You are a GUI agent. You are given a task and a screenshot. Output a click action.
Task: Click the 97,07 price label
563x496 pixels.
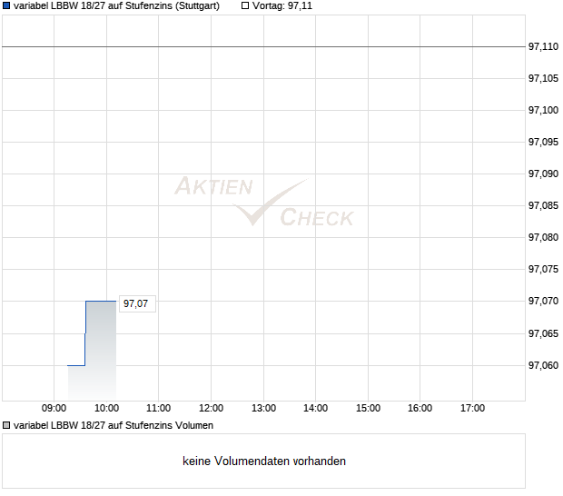(x=137, y=303)
